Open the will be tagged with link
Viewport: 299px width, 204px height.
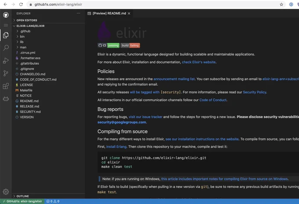(x=145, y=92)
